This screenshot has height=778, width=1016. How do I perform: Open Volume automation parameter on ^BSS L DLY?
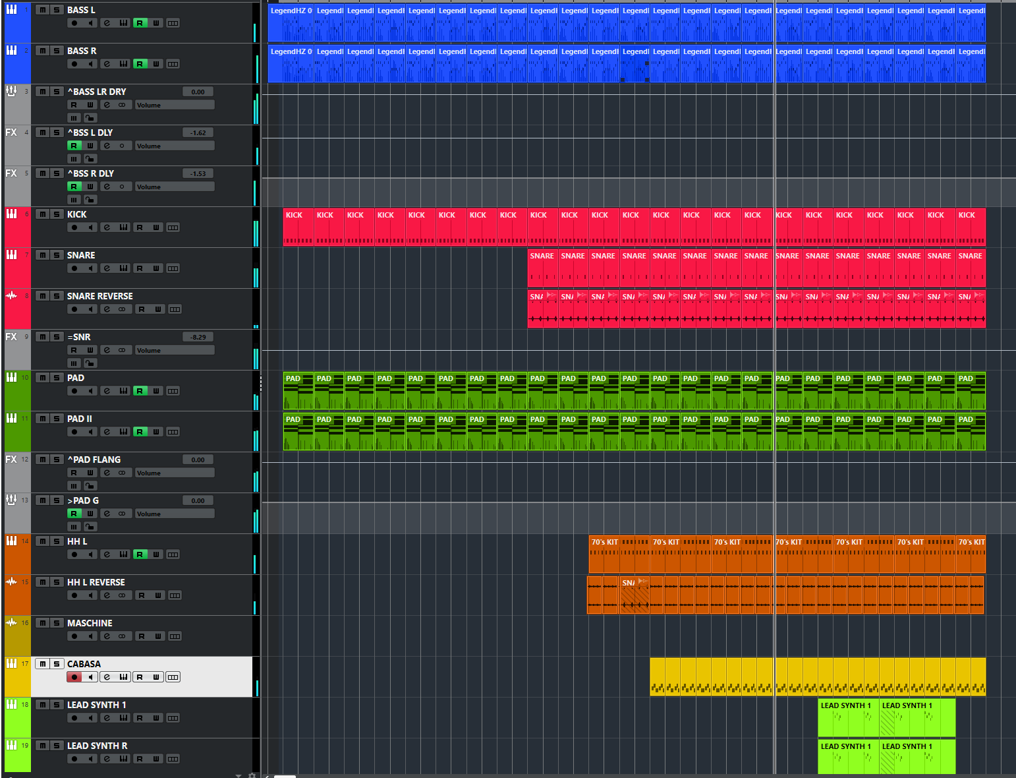(x=175, y=146)
